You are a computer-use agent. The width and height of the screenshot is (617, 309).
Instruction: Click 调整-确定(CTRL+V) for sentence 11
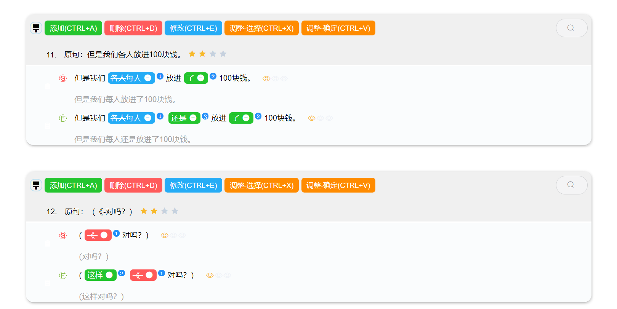click(338, 28)
